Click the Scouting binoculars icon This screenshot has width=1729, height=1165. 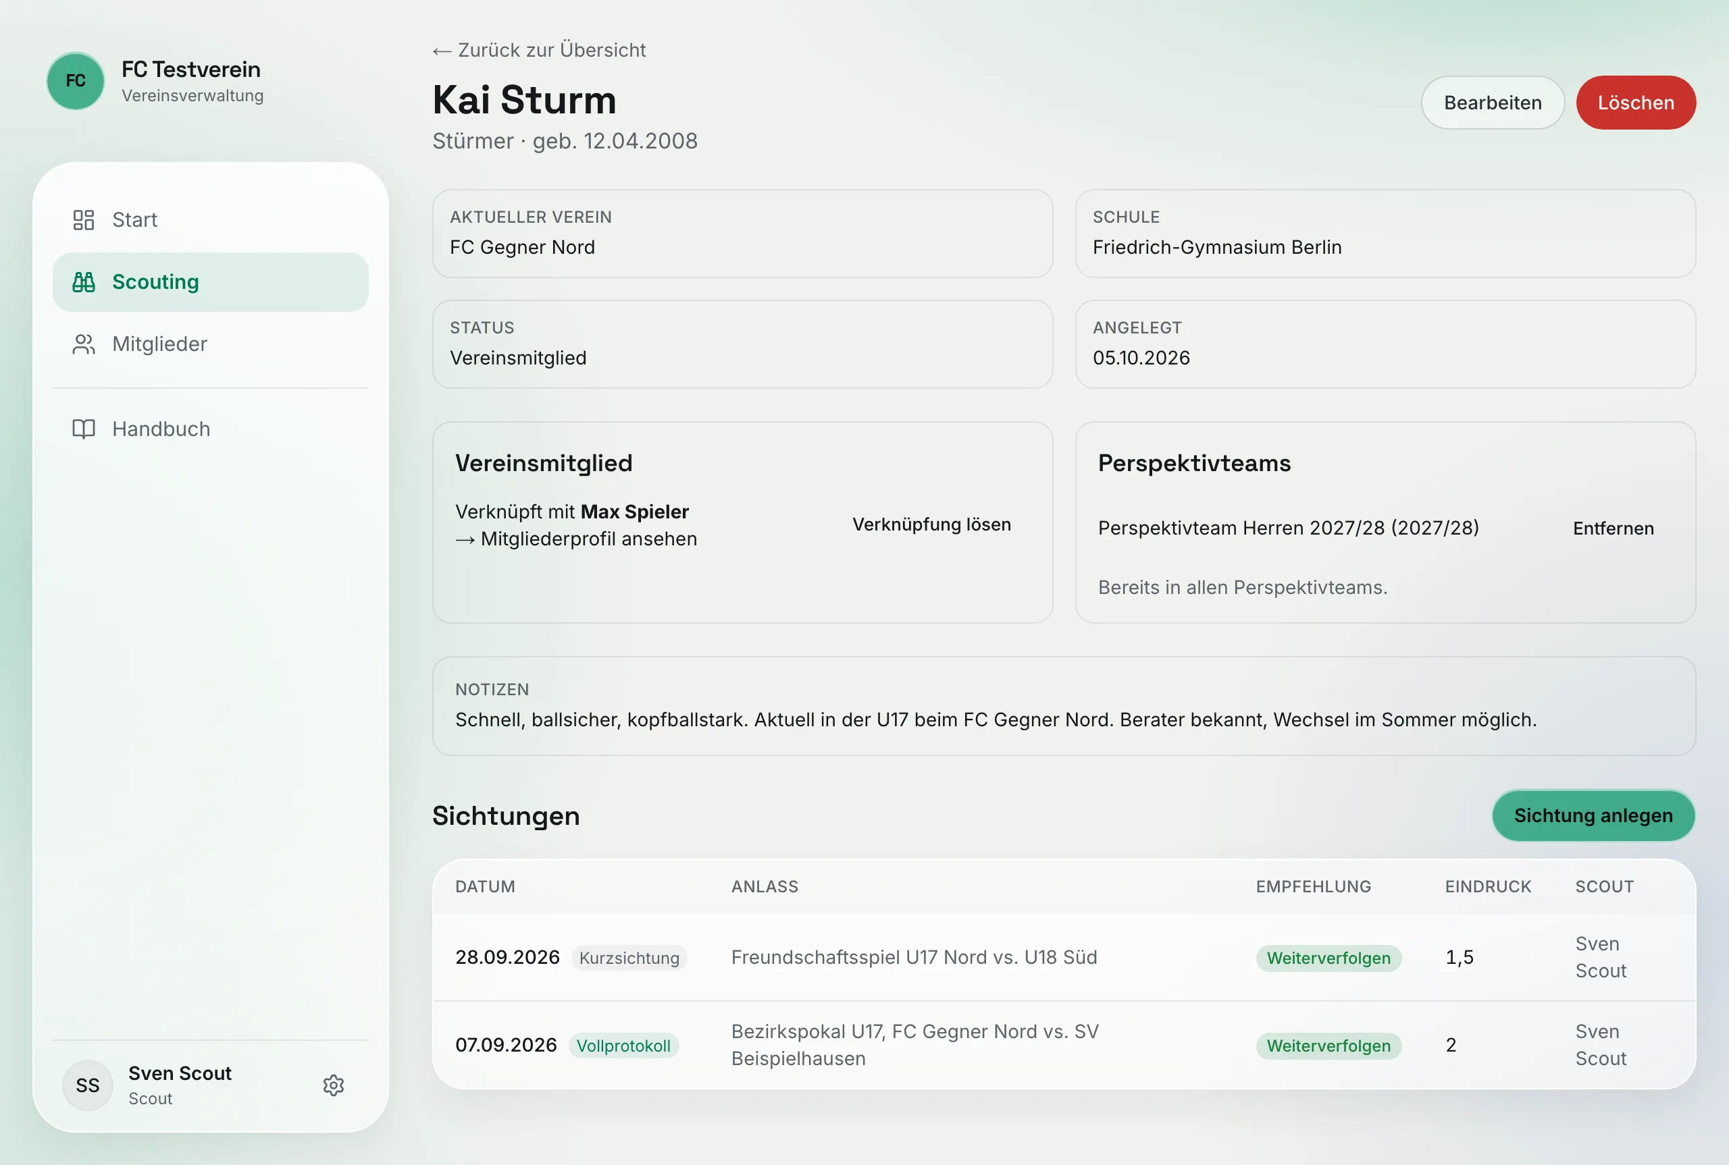[x=83, y=282]
